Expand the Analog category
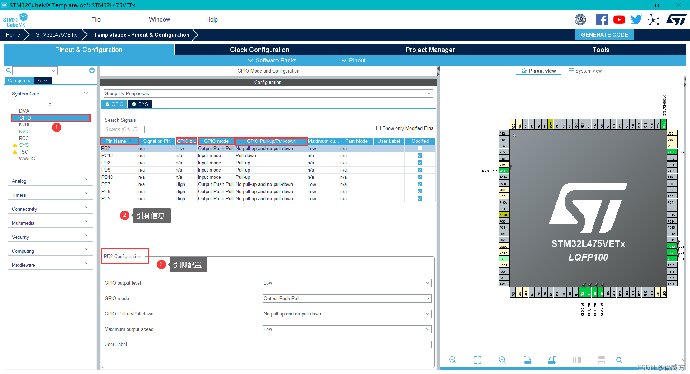 pos(50,181)
